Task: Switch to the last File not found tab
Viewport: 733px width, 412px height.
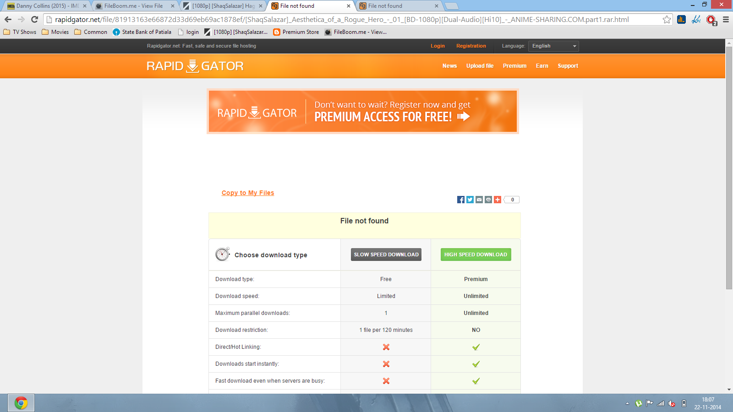Action: coord(398,6)
